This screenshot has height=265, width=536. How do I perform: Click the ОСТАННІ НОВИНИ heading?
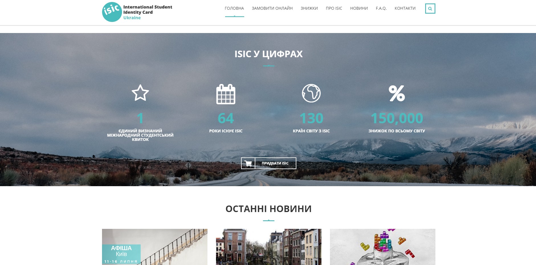click(x=268, y=209)
